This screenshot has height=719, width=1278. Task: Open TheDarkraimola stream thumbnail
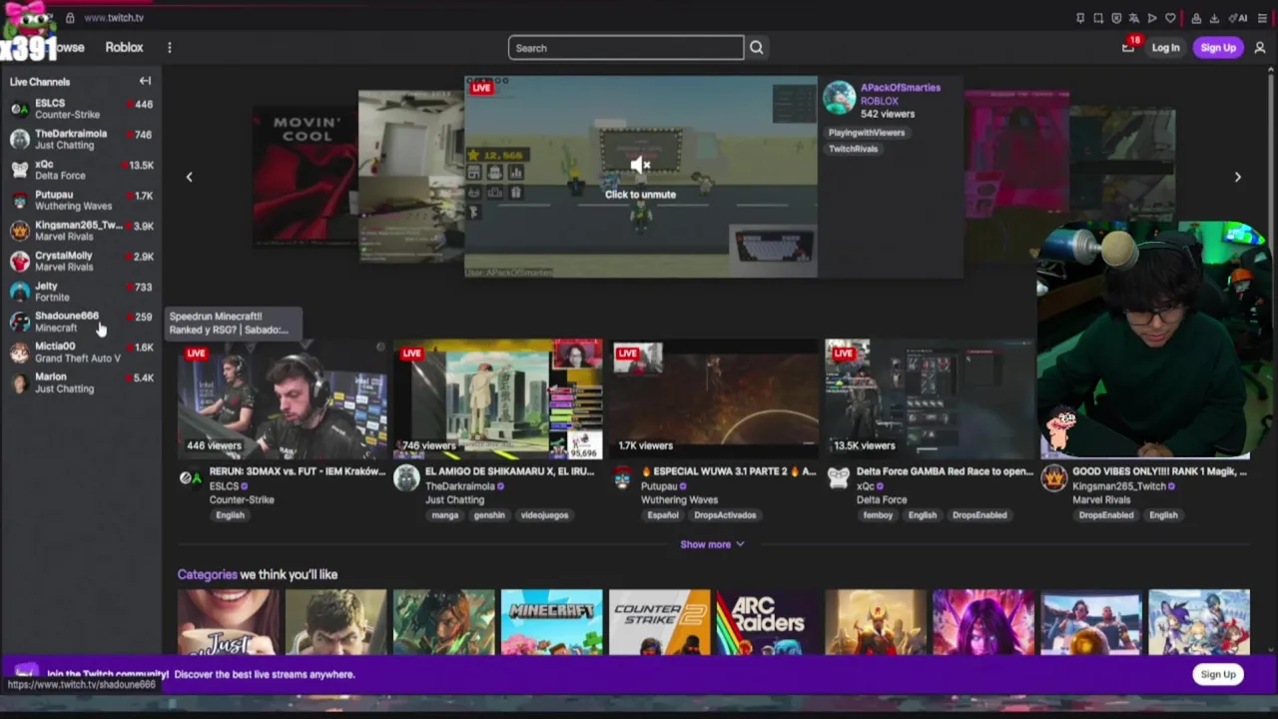[x=498, y=399]
